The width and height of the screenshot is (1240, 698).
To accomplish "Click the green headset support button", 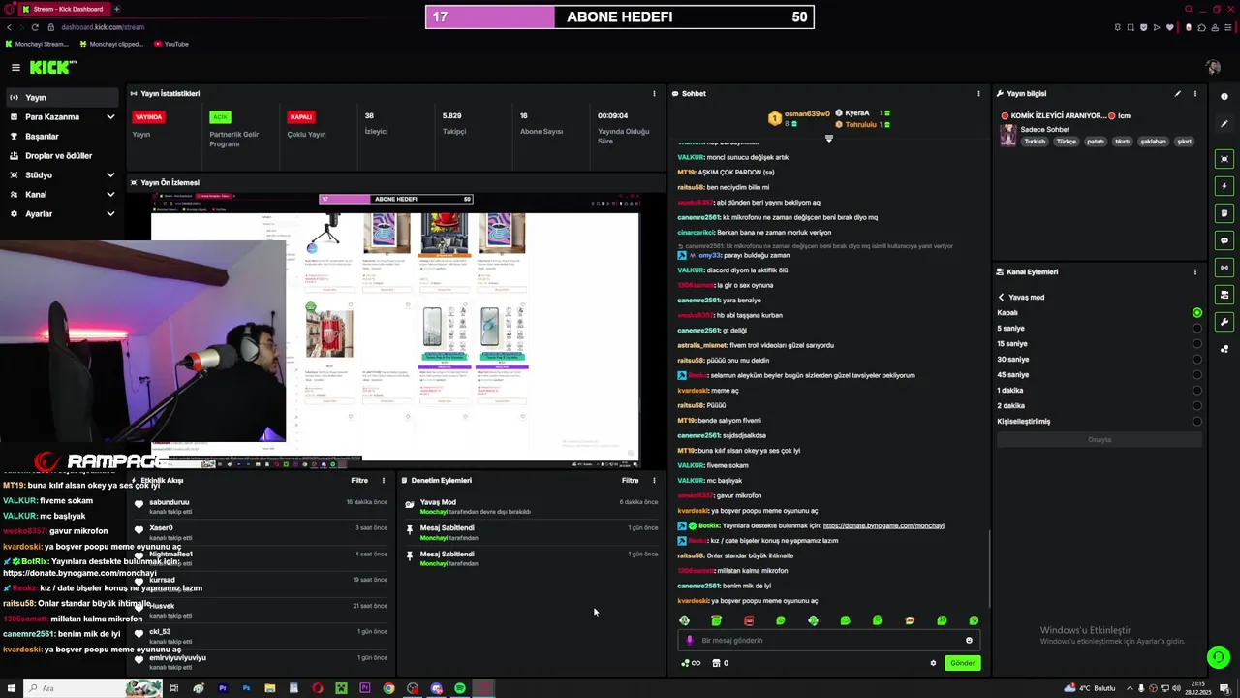I will (1218, 657).
